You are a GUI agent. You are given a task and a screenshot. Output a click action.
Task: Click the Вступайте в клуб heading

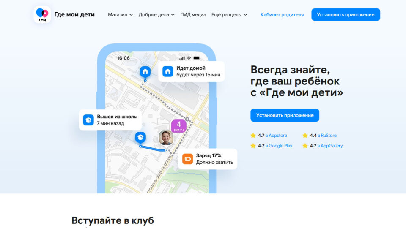click(112, 220)
